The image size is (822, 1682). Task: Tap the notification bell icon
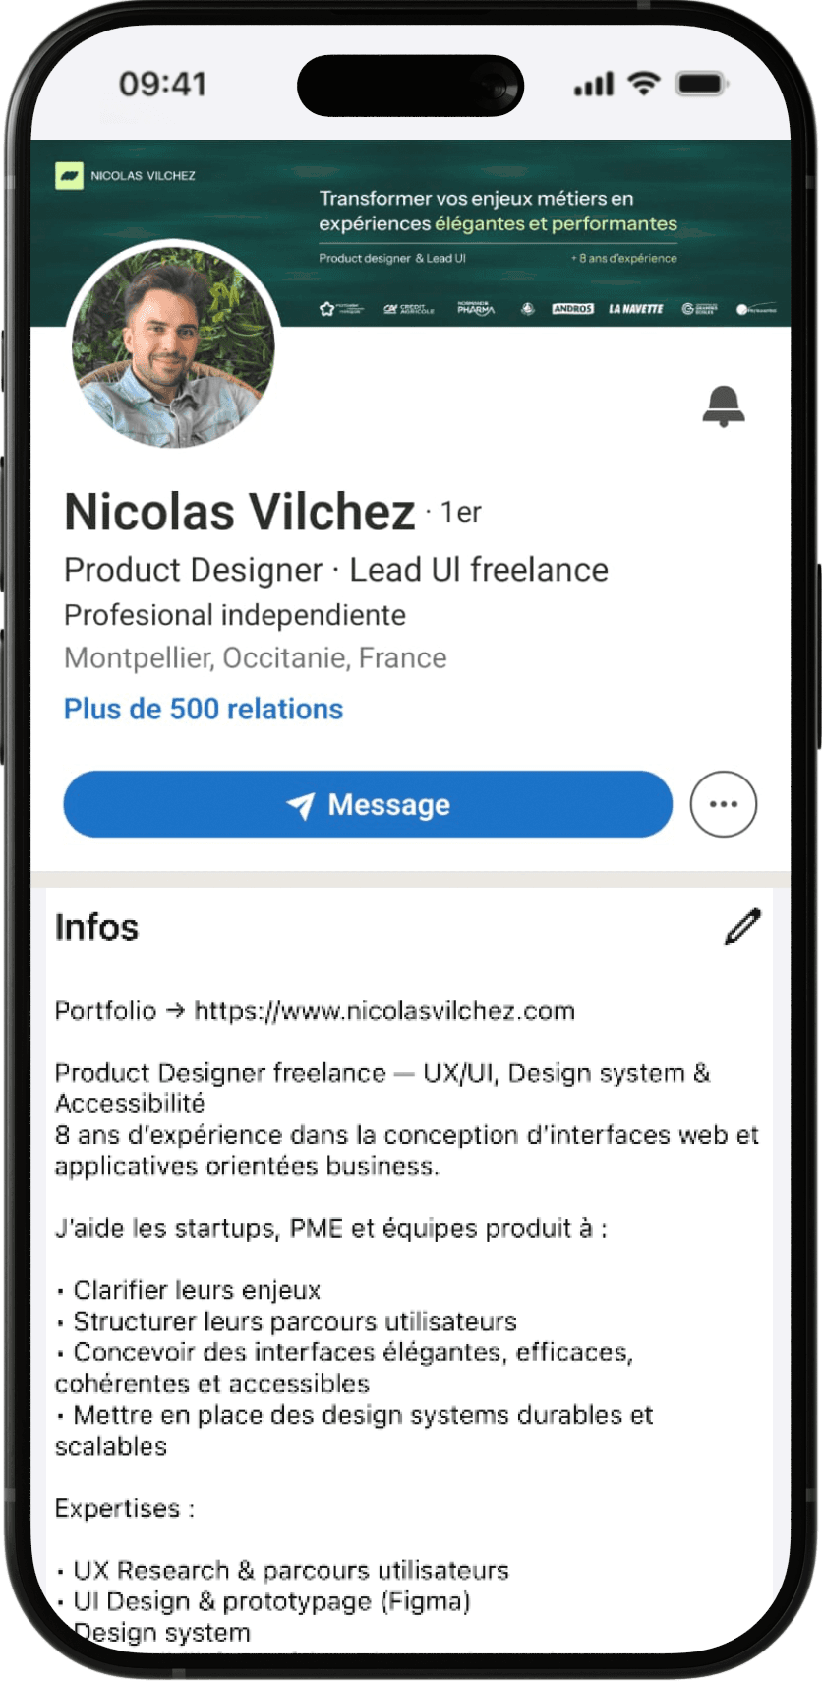click(724, 405)
